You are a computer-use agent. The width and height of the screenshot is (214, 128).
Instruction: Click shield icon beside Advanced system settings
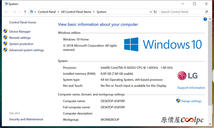[x=5, y=50]
